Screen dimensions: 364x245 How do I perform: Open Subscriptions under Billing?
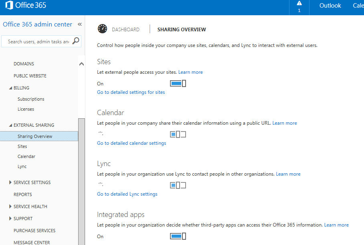31,99
